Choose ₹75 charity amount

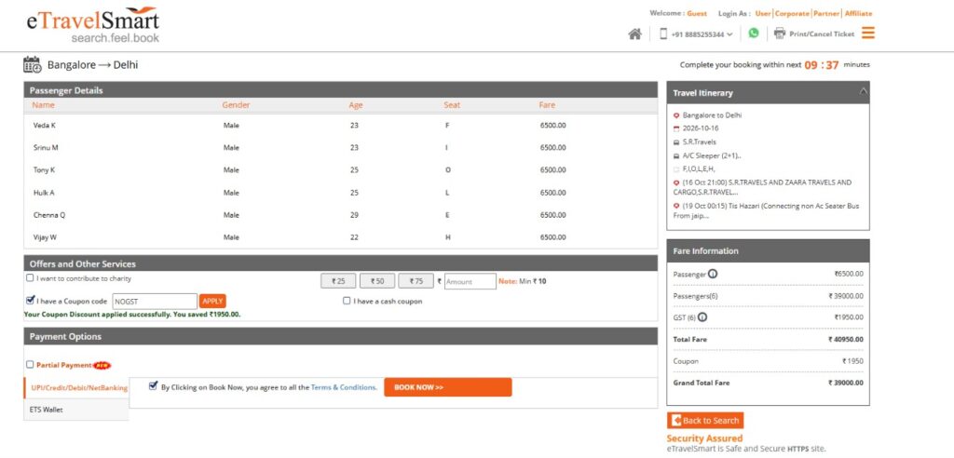[416, 281]
